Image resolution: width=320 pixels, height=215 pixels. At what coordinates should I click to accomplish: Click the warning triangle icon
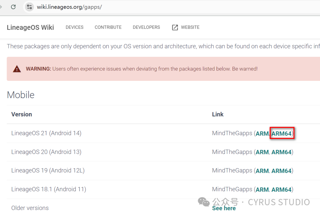pyautogui.click(x=17, y=69)
